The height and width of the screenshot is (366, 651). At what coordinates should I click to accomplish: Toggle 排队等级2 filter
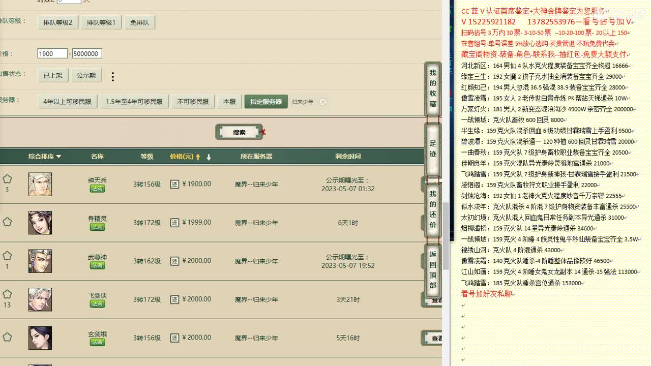click(57, 22)
